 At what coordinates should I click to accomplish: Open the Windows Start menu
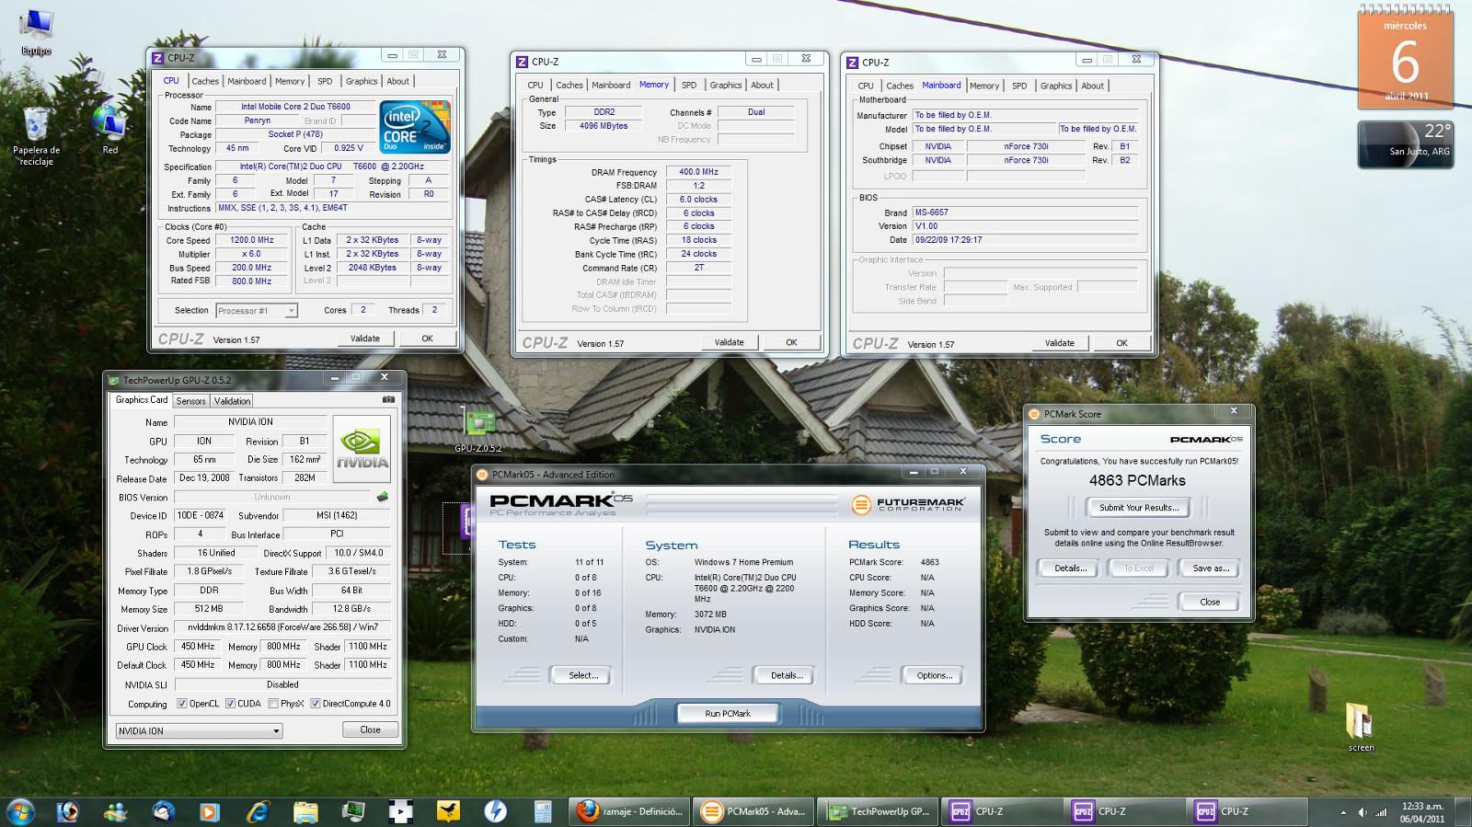coord(20,811)
